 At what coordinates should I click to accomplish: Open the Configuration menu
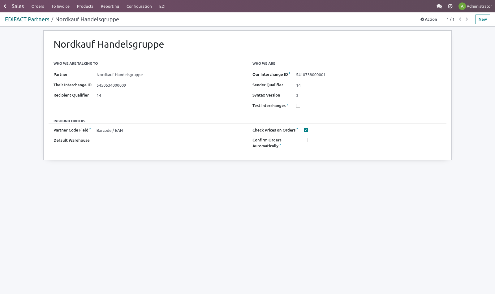click(139, 6)
